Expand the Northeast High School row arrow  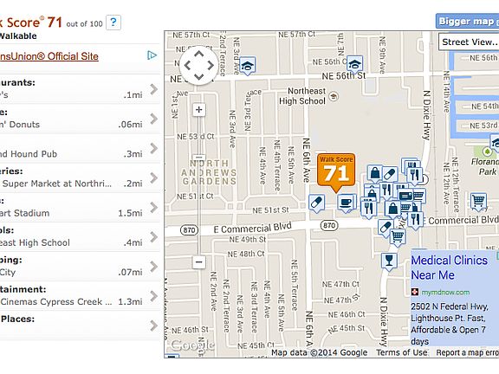click(x=154, y=237)
